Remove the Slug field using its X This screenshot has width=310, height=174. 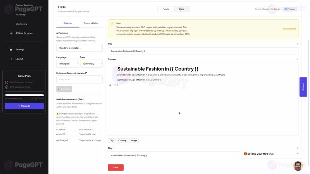click(298, 148)
